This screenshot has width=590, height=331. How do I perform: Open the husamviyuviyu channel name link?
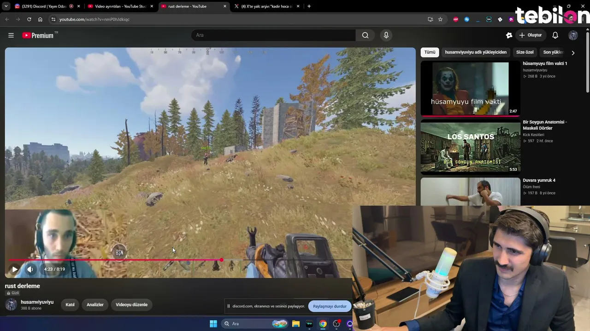[37, 302]
